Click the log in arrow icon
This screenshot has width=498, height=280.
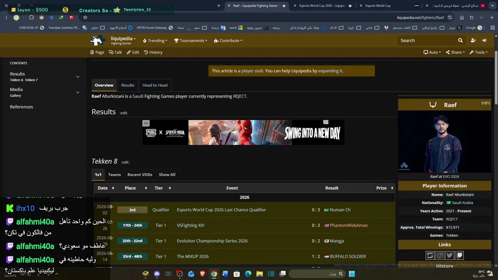(x=484, y=40)
